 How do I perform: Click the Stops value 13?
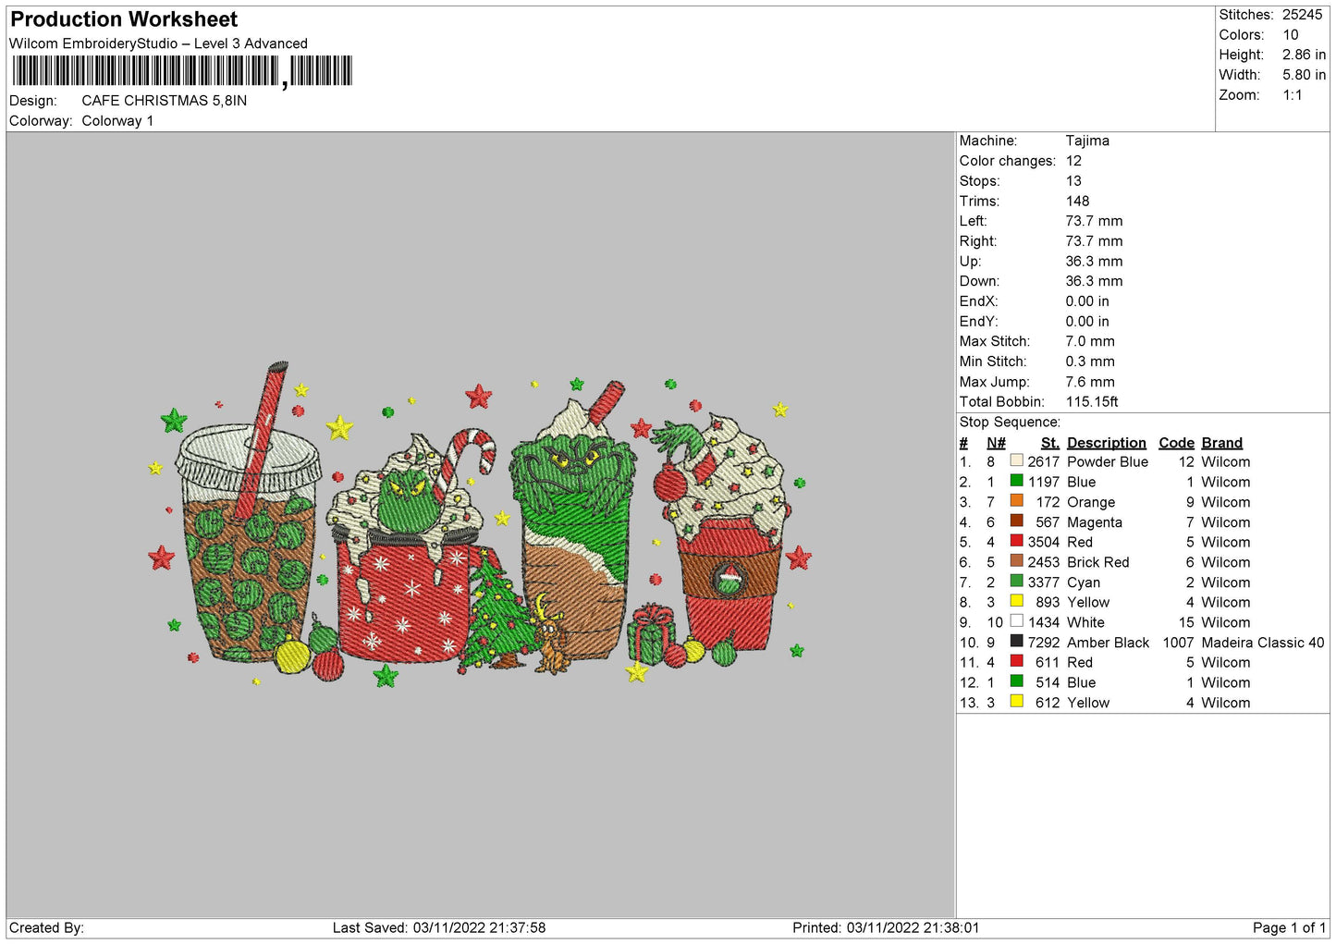[x=1073, y=181]
